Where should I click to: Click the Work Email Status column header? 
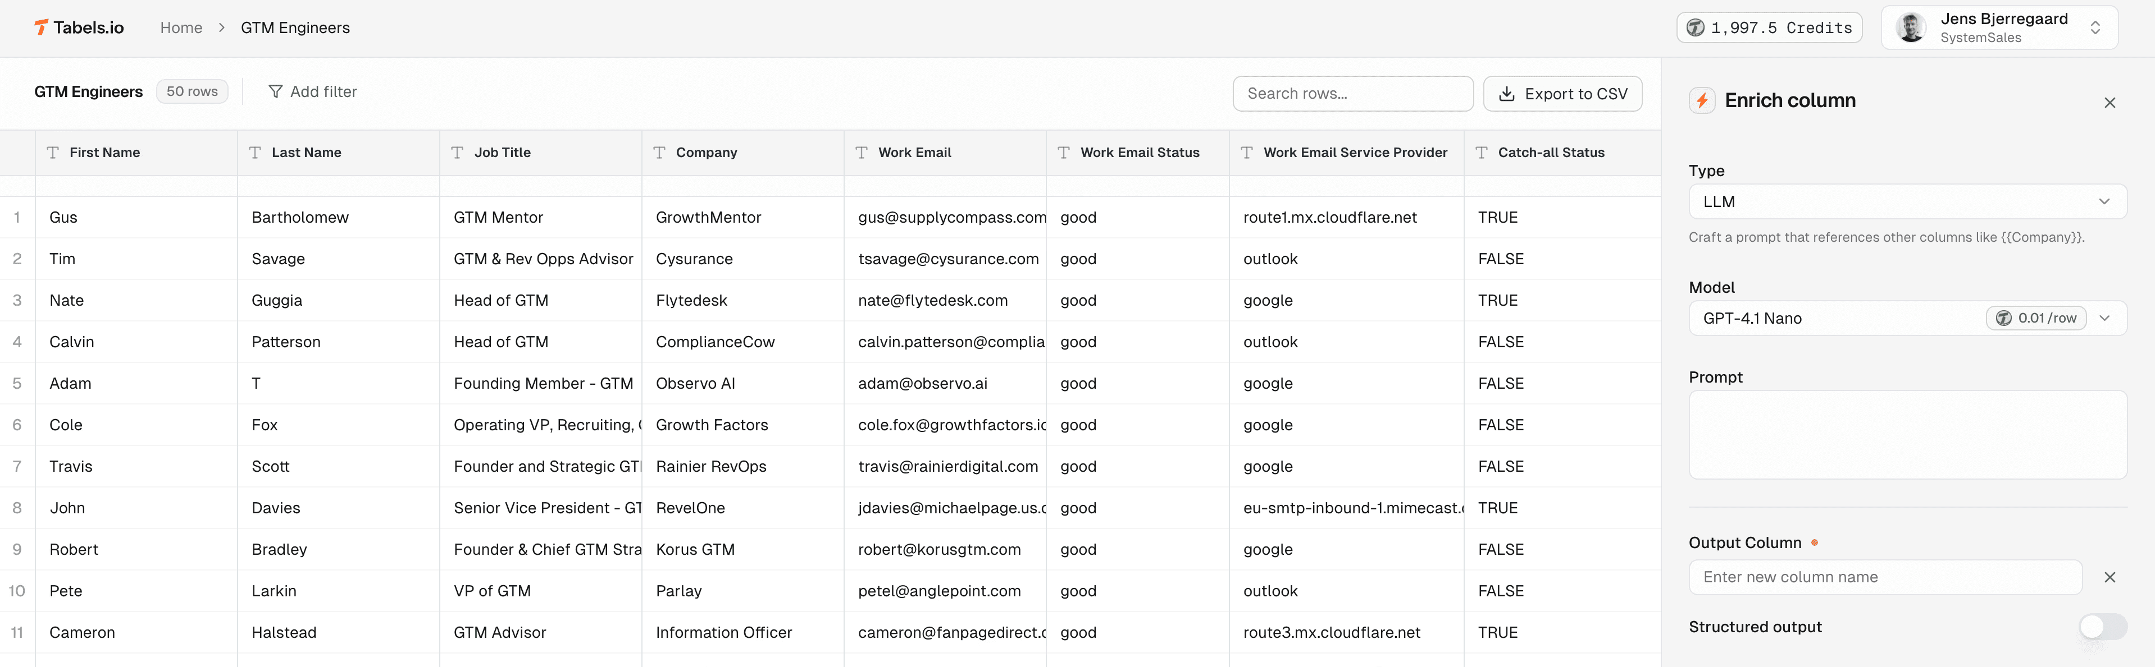pos(1138,153)
